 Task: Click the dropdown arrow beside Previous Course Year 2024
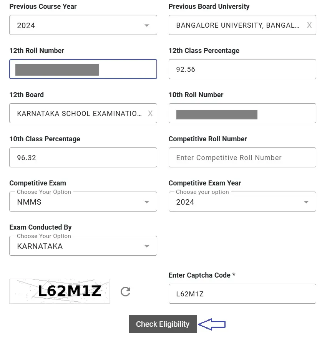[x=147, y=25]
